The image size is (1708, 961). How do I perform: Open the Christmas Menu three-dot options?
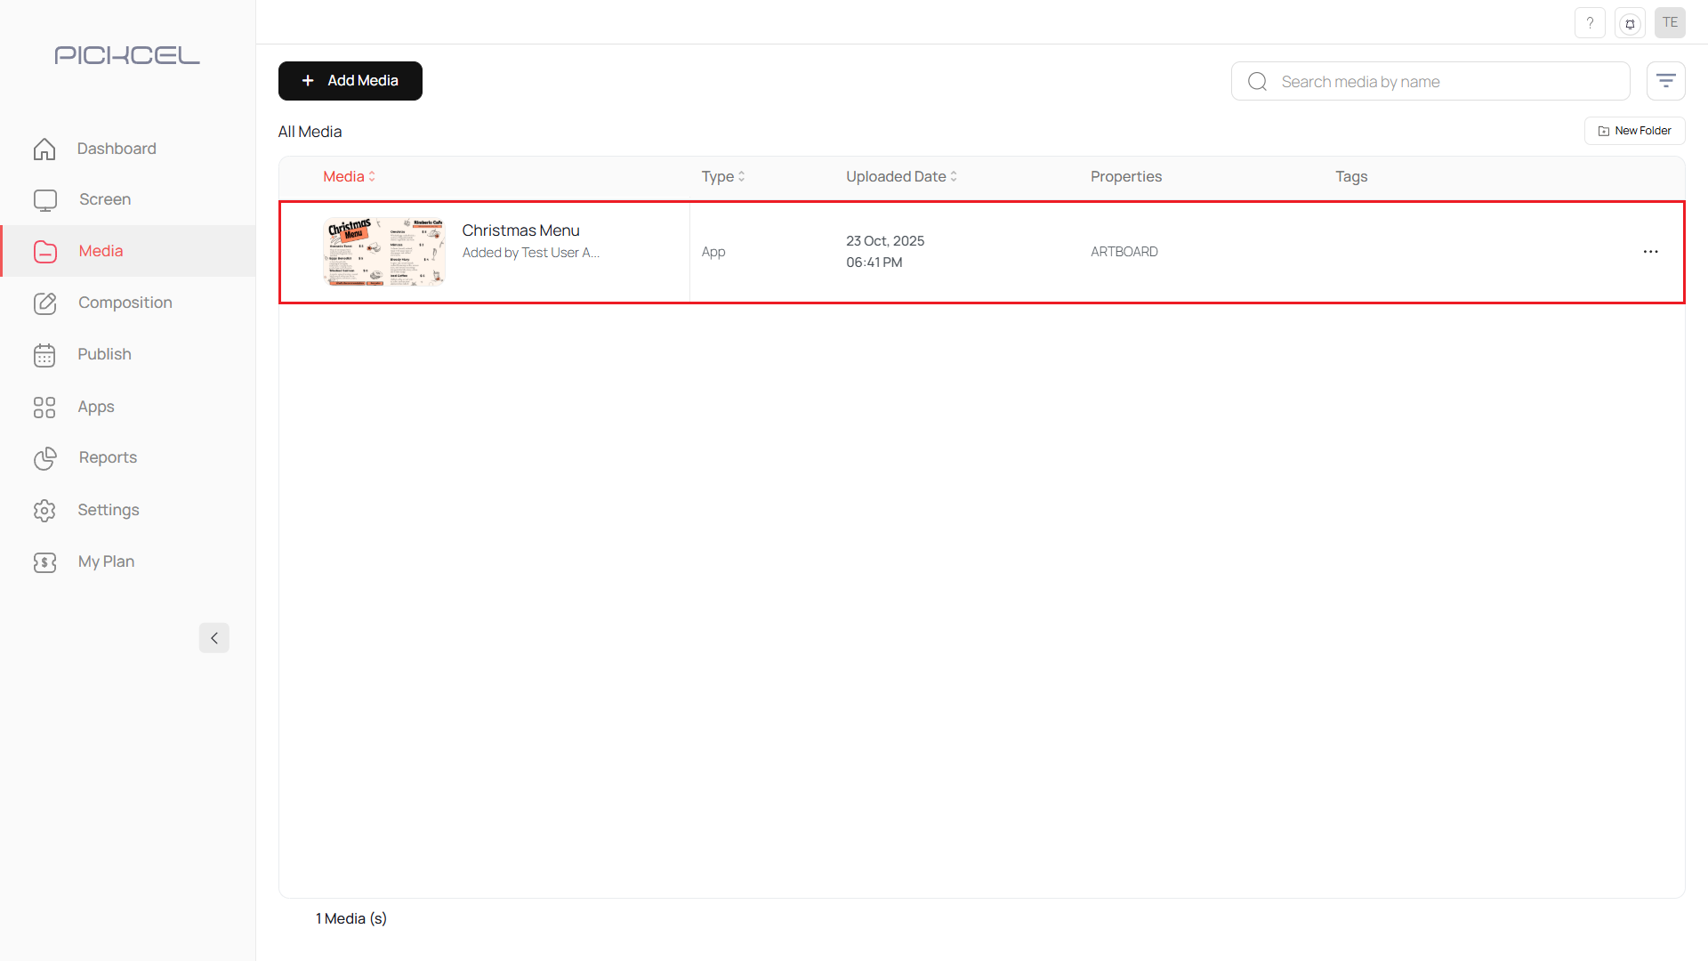point(1650,252)
